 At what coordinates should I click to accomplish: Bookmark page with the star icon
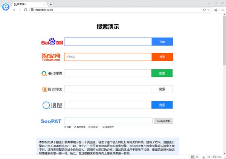(x=205, y=10)
